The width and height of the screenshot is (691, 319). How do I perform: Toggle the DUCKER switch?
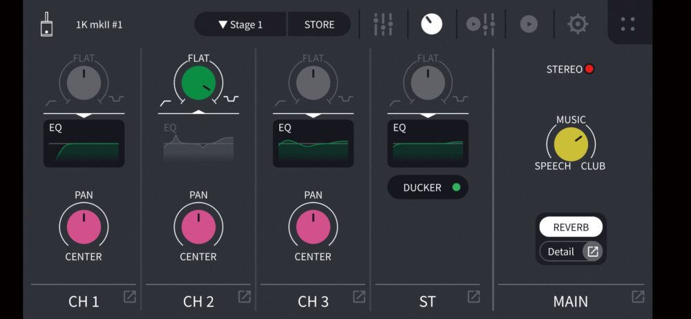(428, 187)
